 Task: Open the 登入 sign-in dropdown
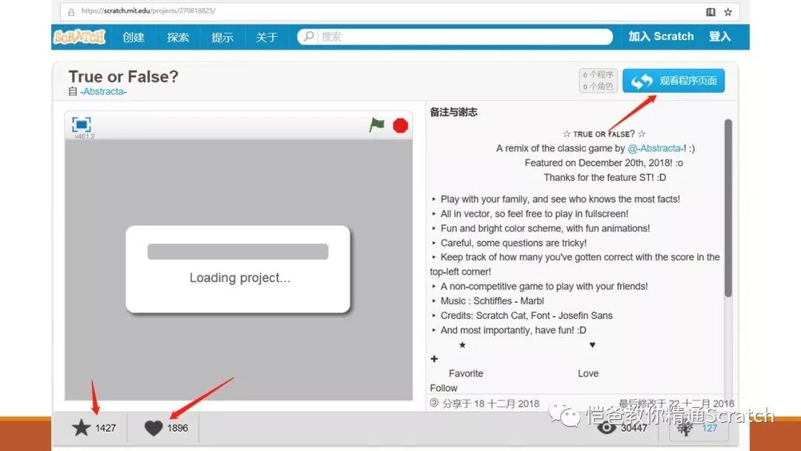click(719, 36)
